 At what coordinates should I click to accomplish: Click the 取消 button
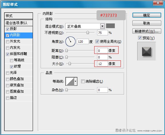click(x=147, y=23)
